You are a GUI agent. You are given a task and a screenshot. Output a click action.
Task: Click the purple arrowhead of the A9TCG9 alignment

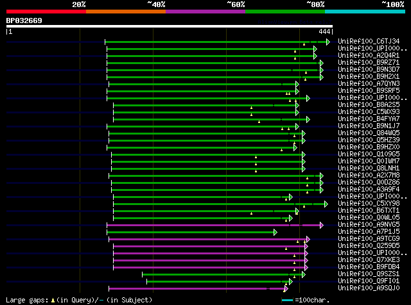308,240
